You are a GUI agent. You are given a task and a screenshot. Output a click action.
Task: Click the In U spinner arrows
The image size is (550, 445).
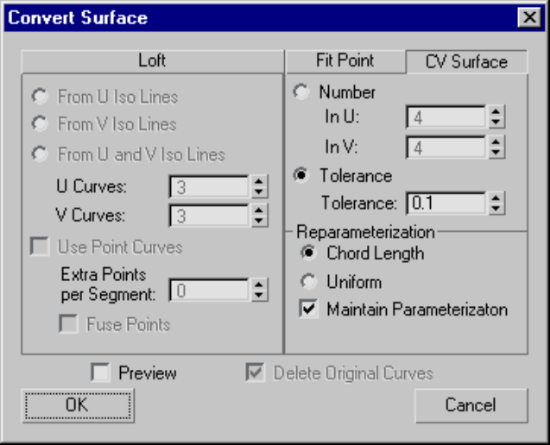click(496, 117)
